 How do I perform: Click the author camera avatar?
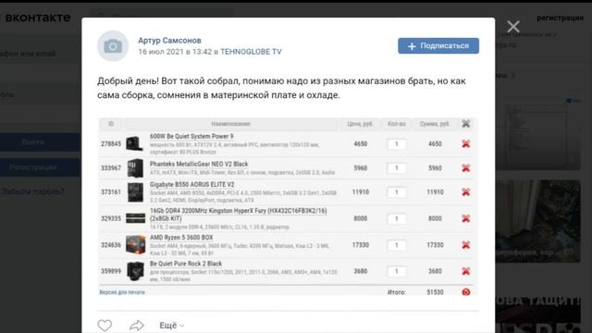tap(113, 46)
